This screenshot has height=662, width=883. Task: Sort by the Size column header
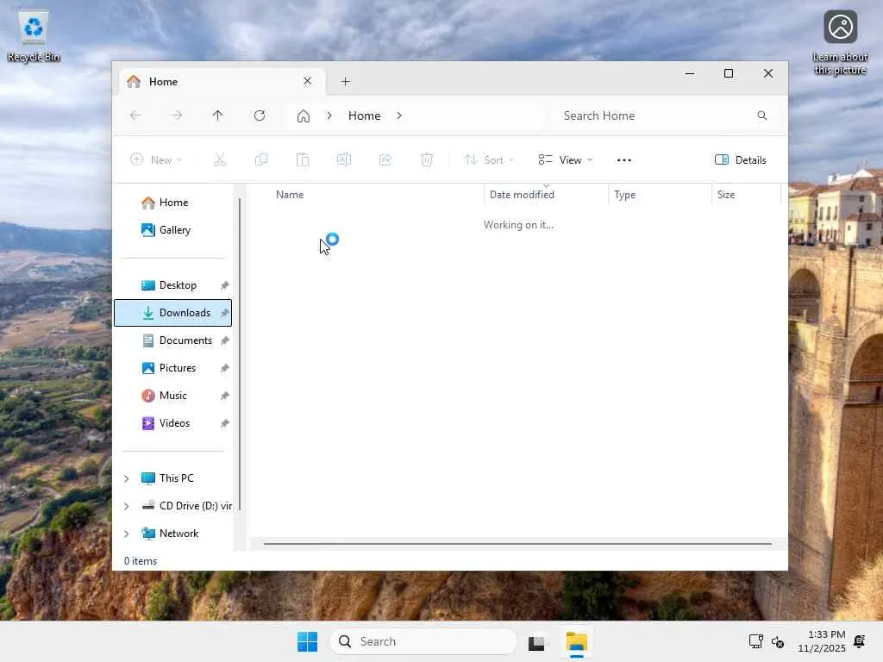click(x=747, y=195)
